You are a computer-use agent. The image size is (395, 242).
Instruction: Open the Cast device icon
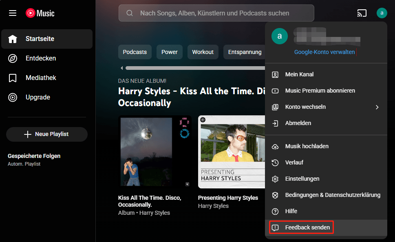point(362,13)
